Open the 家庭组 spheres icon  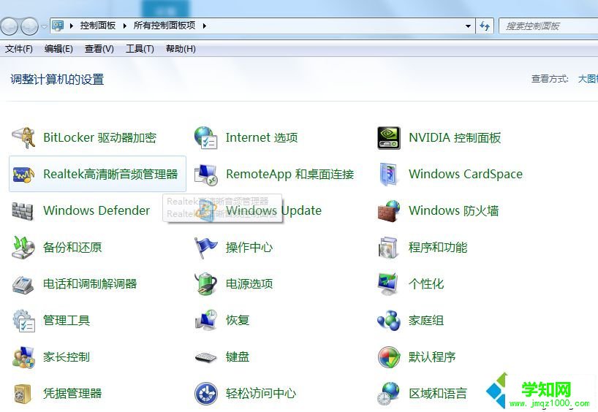pos(389,321)
